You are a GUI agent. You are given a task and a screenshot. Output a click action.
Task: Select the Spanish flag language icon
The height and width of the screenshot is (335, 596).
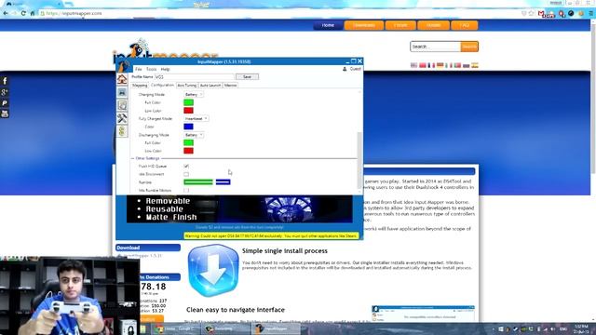475,65
